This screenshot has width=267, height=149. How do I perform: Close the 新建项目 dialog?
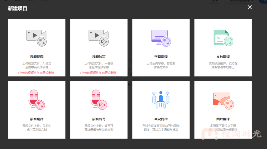point(250,7)
